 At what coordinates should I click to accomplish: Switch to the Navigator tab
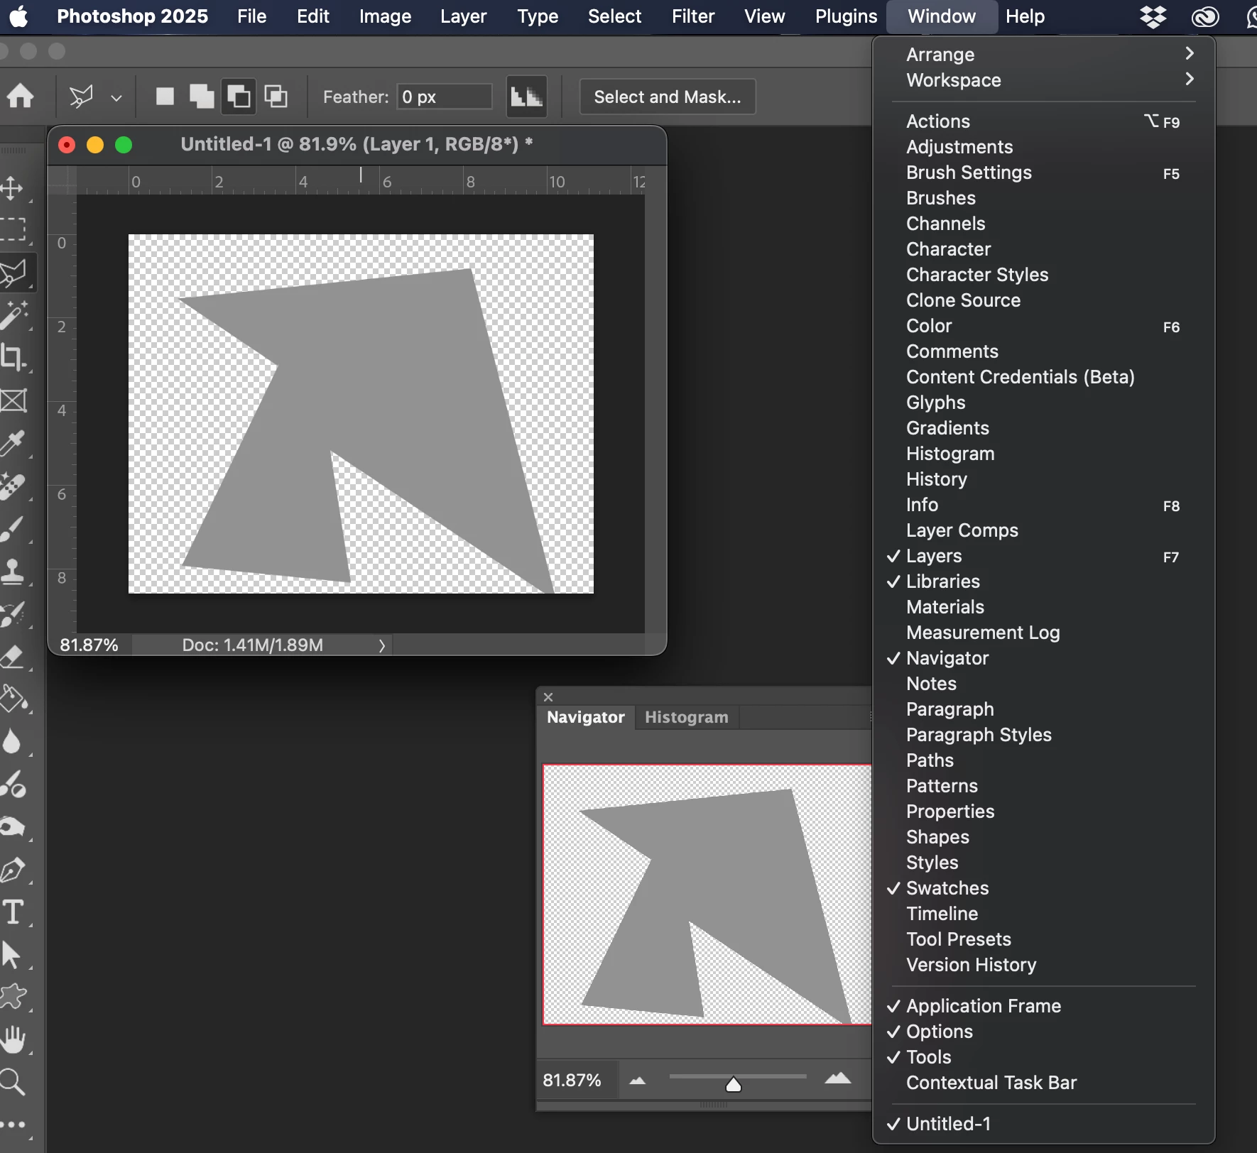tap(586, 717)
